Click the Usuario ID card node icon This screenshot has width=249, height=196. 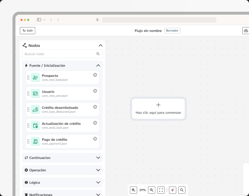coord(35,93)
